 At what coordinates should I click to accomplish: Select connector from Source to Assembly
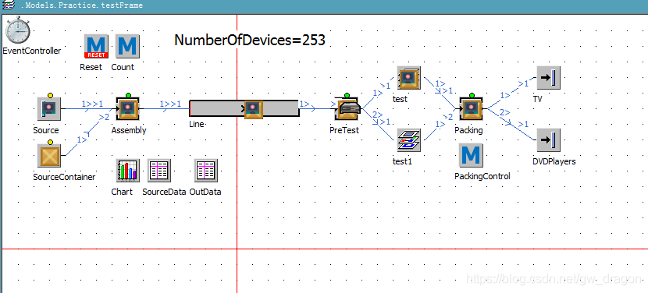88,109
